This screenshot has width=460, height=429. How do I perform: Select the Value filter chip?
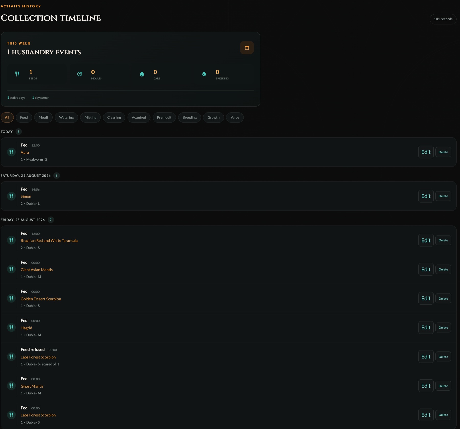(x=235, y=117)
